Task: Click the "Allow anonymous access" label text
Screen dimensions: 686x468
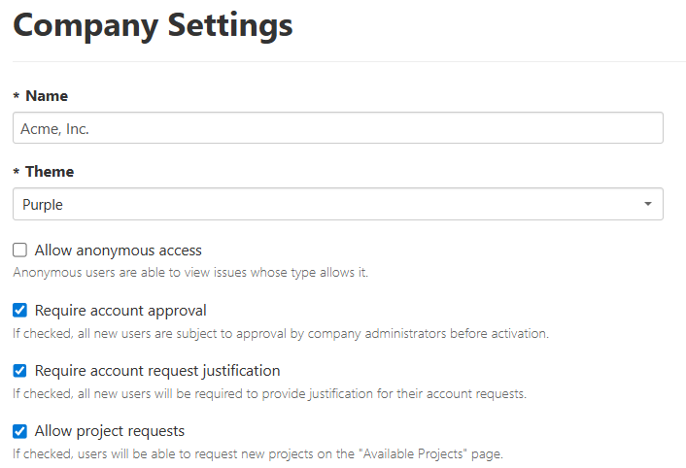Action: tap(118, 251)
